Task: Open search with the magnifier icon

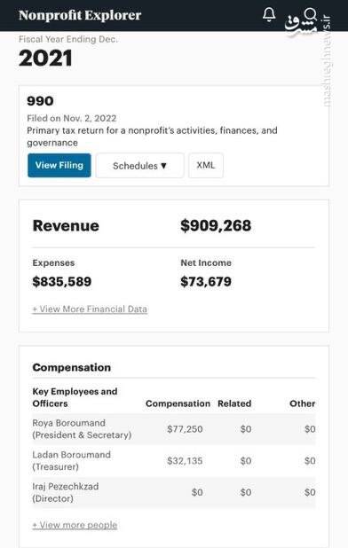Action: click(x=310, y=15)
